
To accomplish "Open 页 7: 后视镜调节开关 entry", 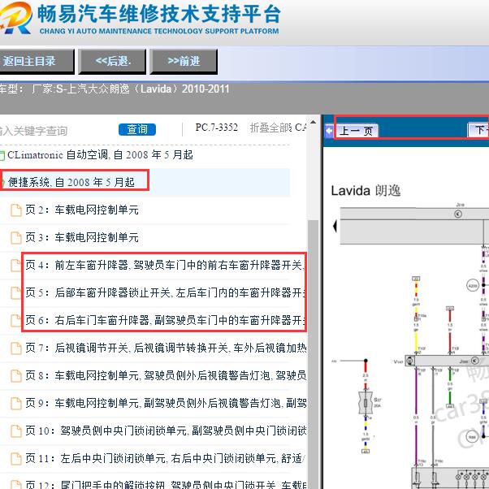I will click(x=165, y=348).
